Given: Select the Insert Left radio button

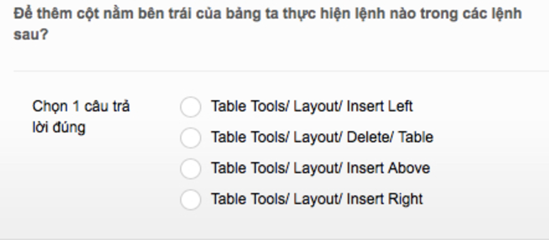Looking at the screenshot, I should tap(190, 107).
